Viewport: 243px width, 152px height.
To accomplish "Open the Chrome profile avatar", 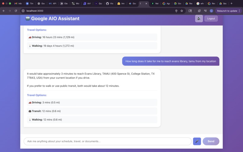I will click(211, 11).
